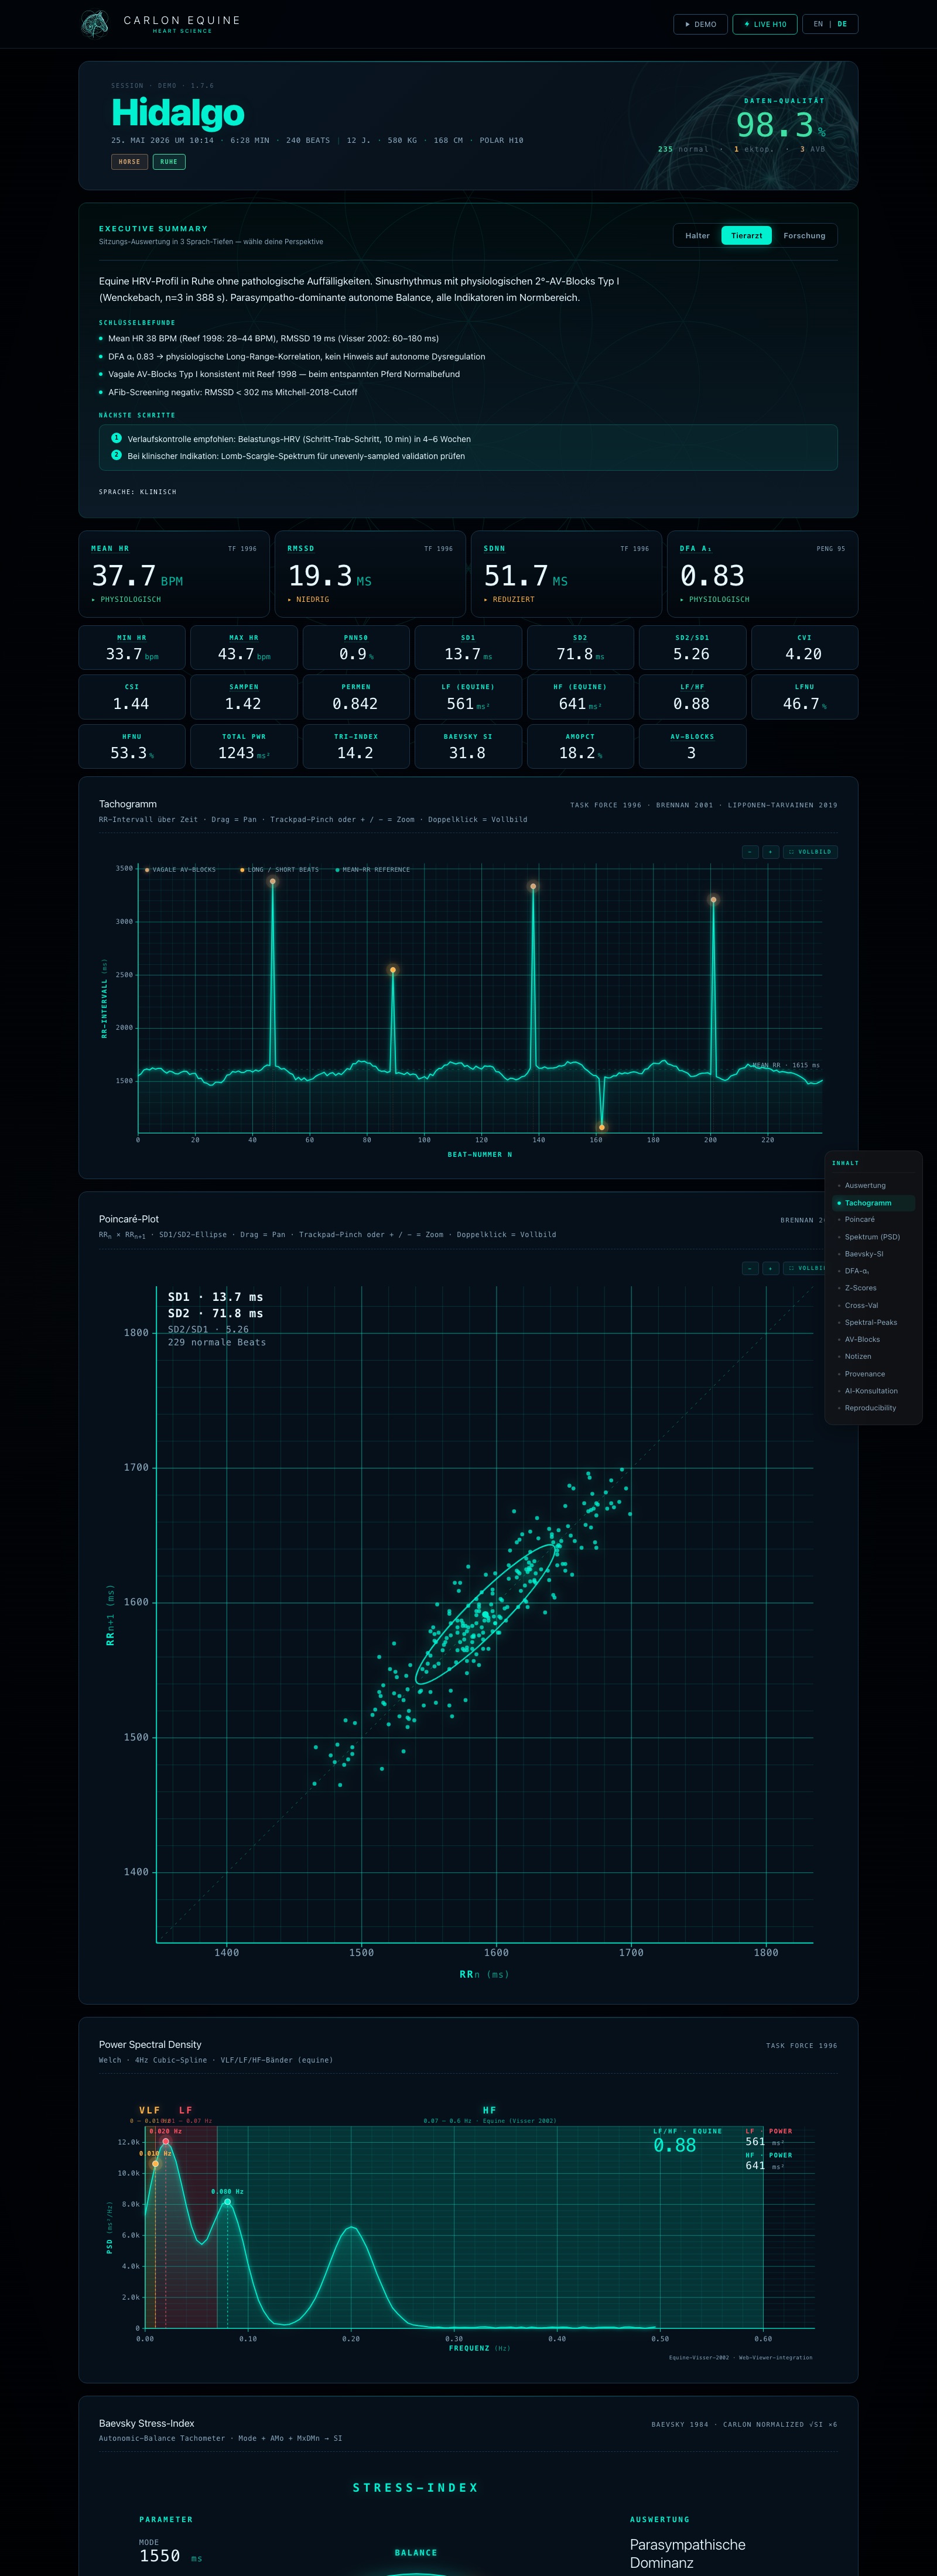Click the MEAN HR 37.7 BPM card
This screenshot has height=2576, width=937.
(174, 574)
